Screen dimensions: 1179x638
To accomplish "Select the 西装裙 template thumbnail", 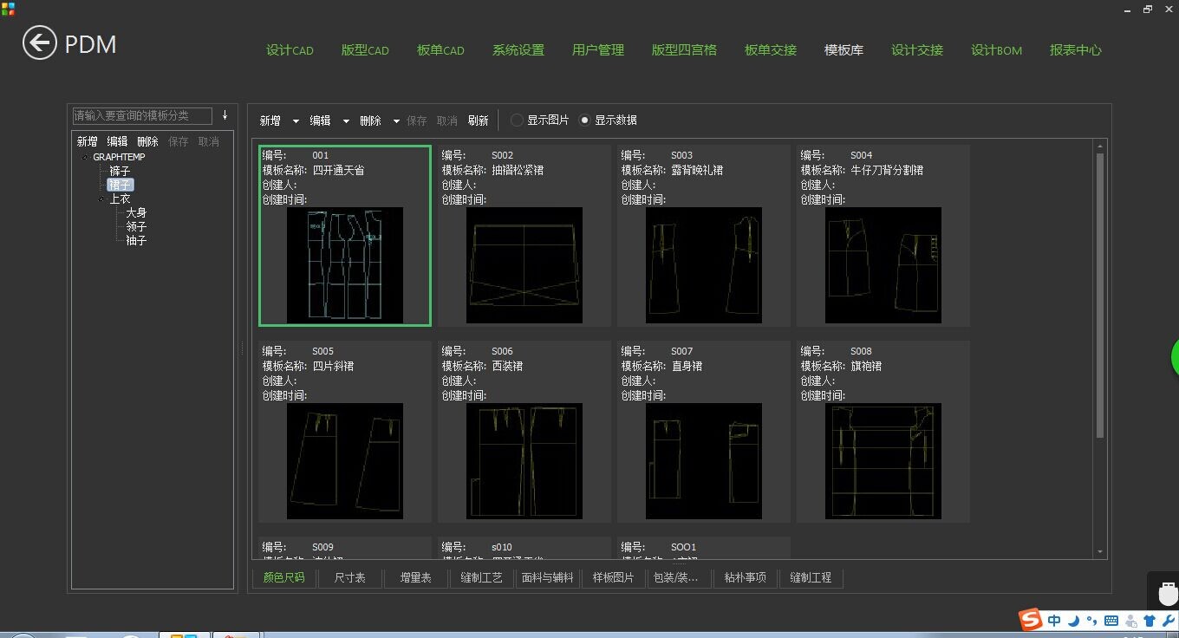I will (524, 461).
